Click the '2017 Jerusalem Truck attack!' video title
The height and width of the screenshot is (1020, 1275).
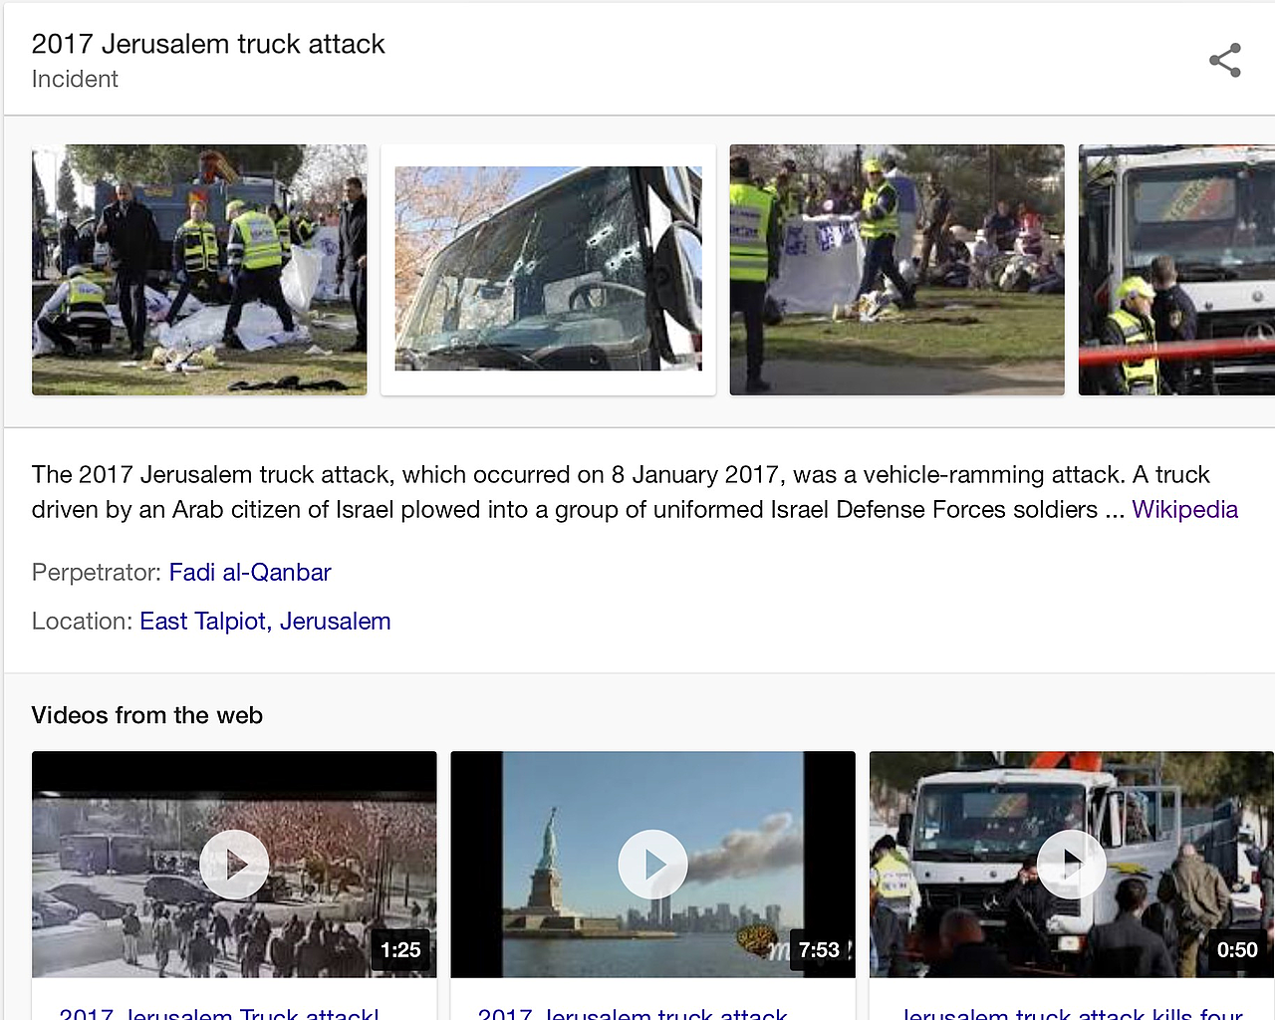pos(219,1012)
